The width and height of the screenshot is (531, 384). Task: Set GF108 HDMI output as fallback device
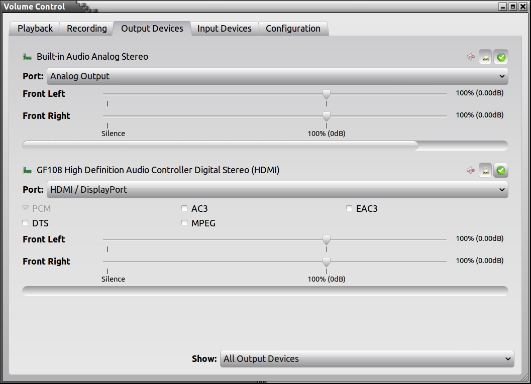pyautogui.click(x=501, y=171)
